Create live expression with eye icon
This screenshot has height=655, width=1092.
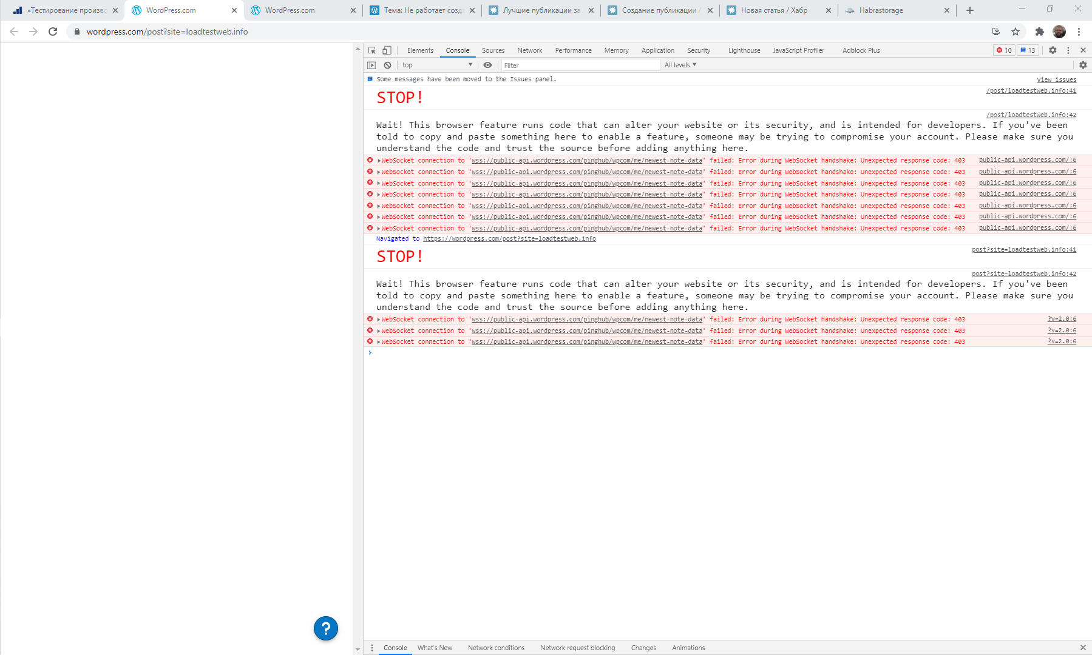(487, 65)
